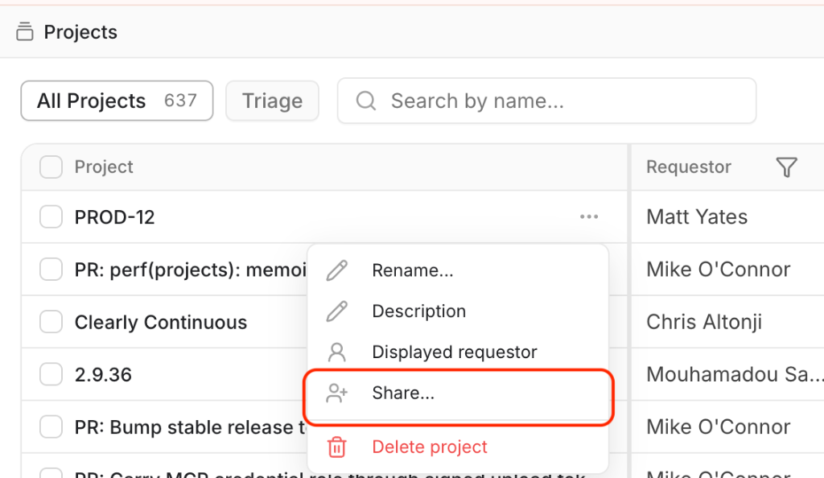Viewport: 824px width, 478px height.
Task: Click the Projects stack icon in header
Action: (25, 32)
